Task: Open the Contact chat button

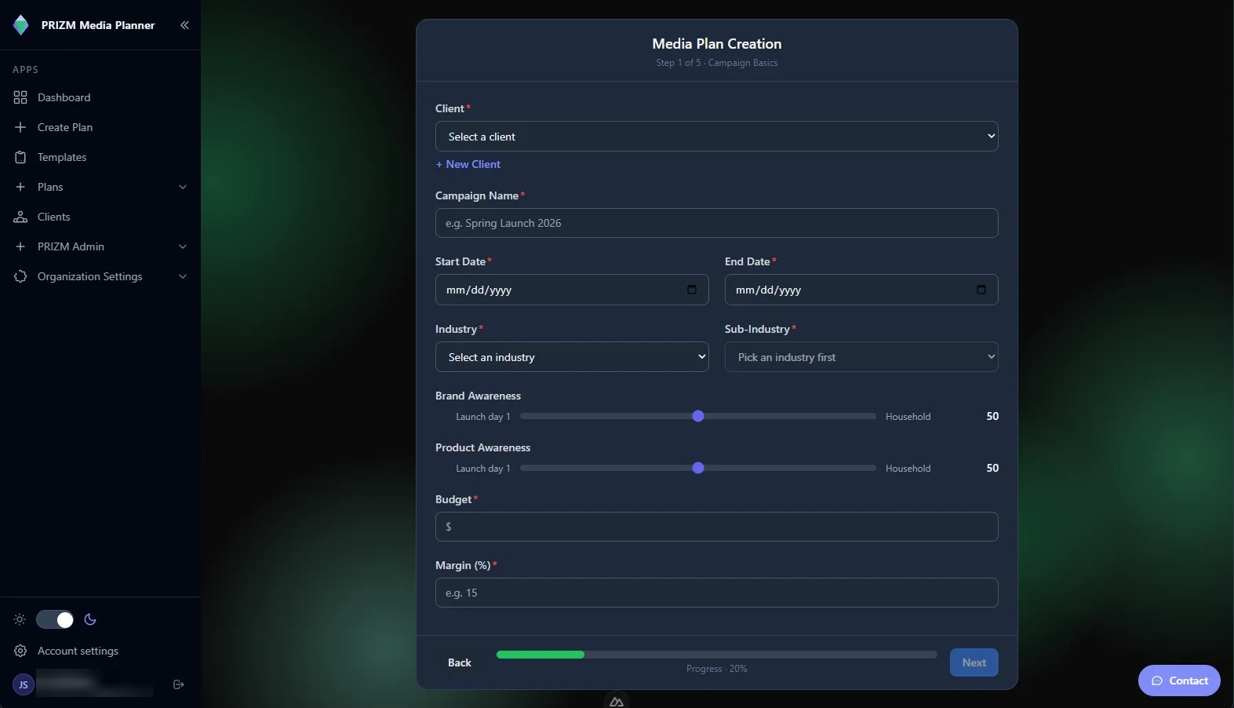Action: point(1179,681)
